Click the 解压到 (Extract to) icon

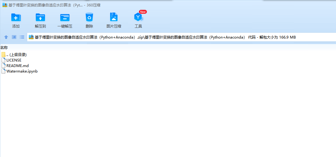[x=40, y=17]
